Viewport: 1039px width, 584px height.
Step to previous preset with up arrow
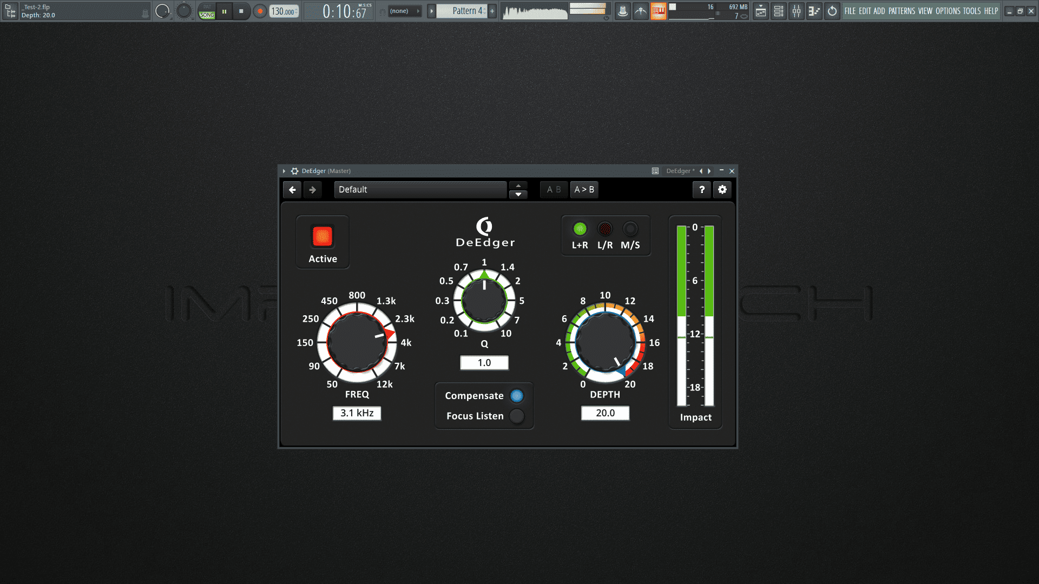tap(518, 185)
